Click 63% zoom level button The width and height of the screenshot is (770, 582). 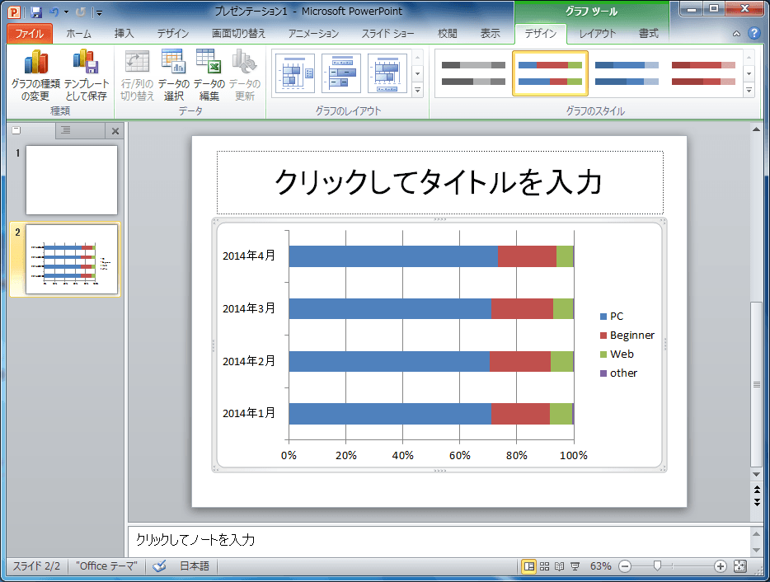click(x=600, y=566)
